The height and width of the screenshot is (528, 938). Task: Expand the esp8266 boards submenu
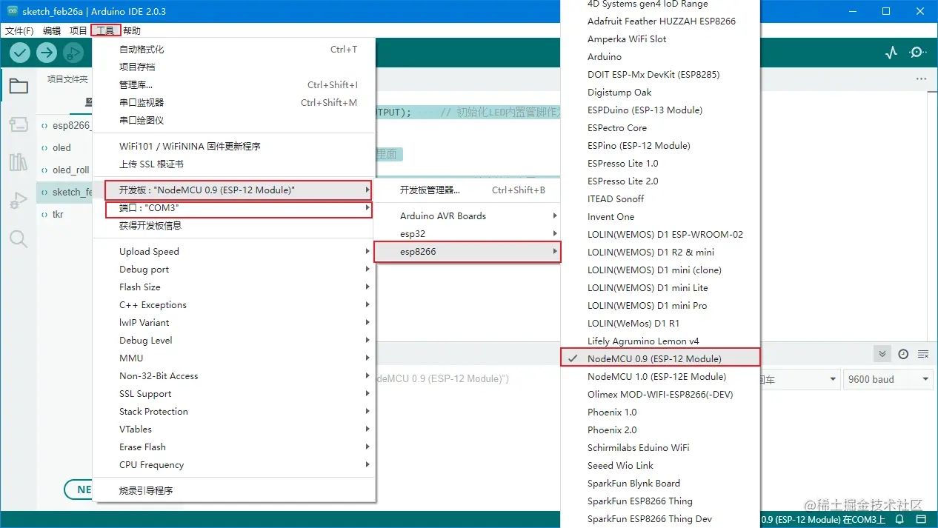[x=468, y=252]
